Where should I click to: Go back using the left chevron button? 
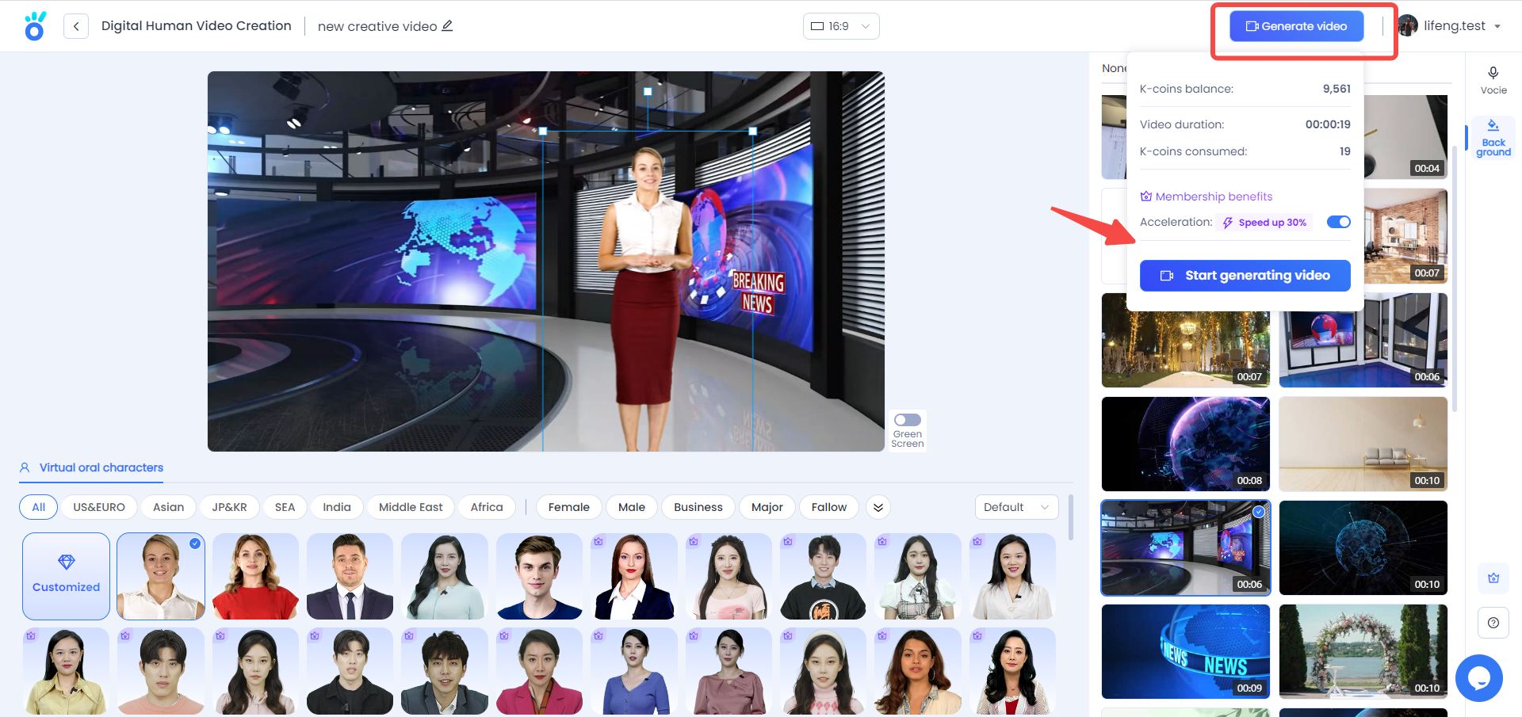[76, 26]
